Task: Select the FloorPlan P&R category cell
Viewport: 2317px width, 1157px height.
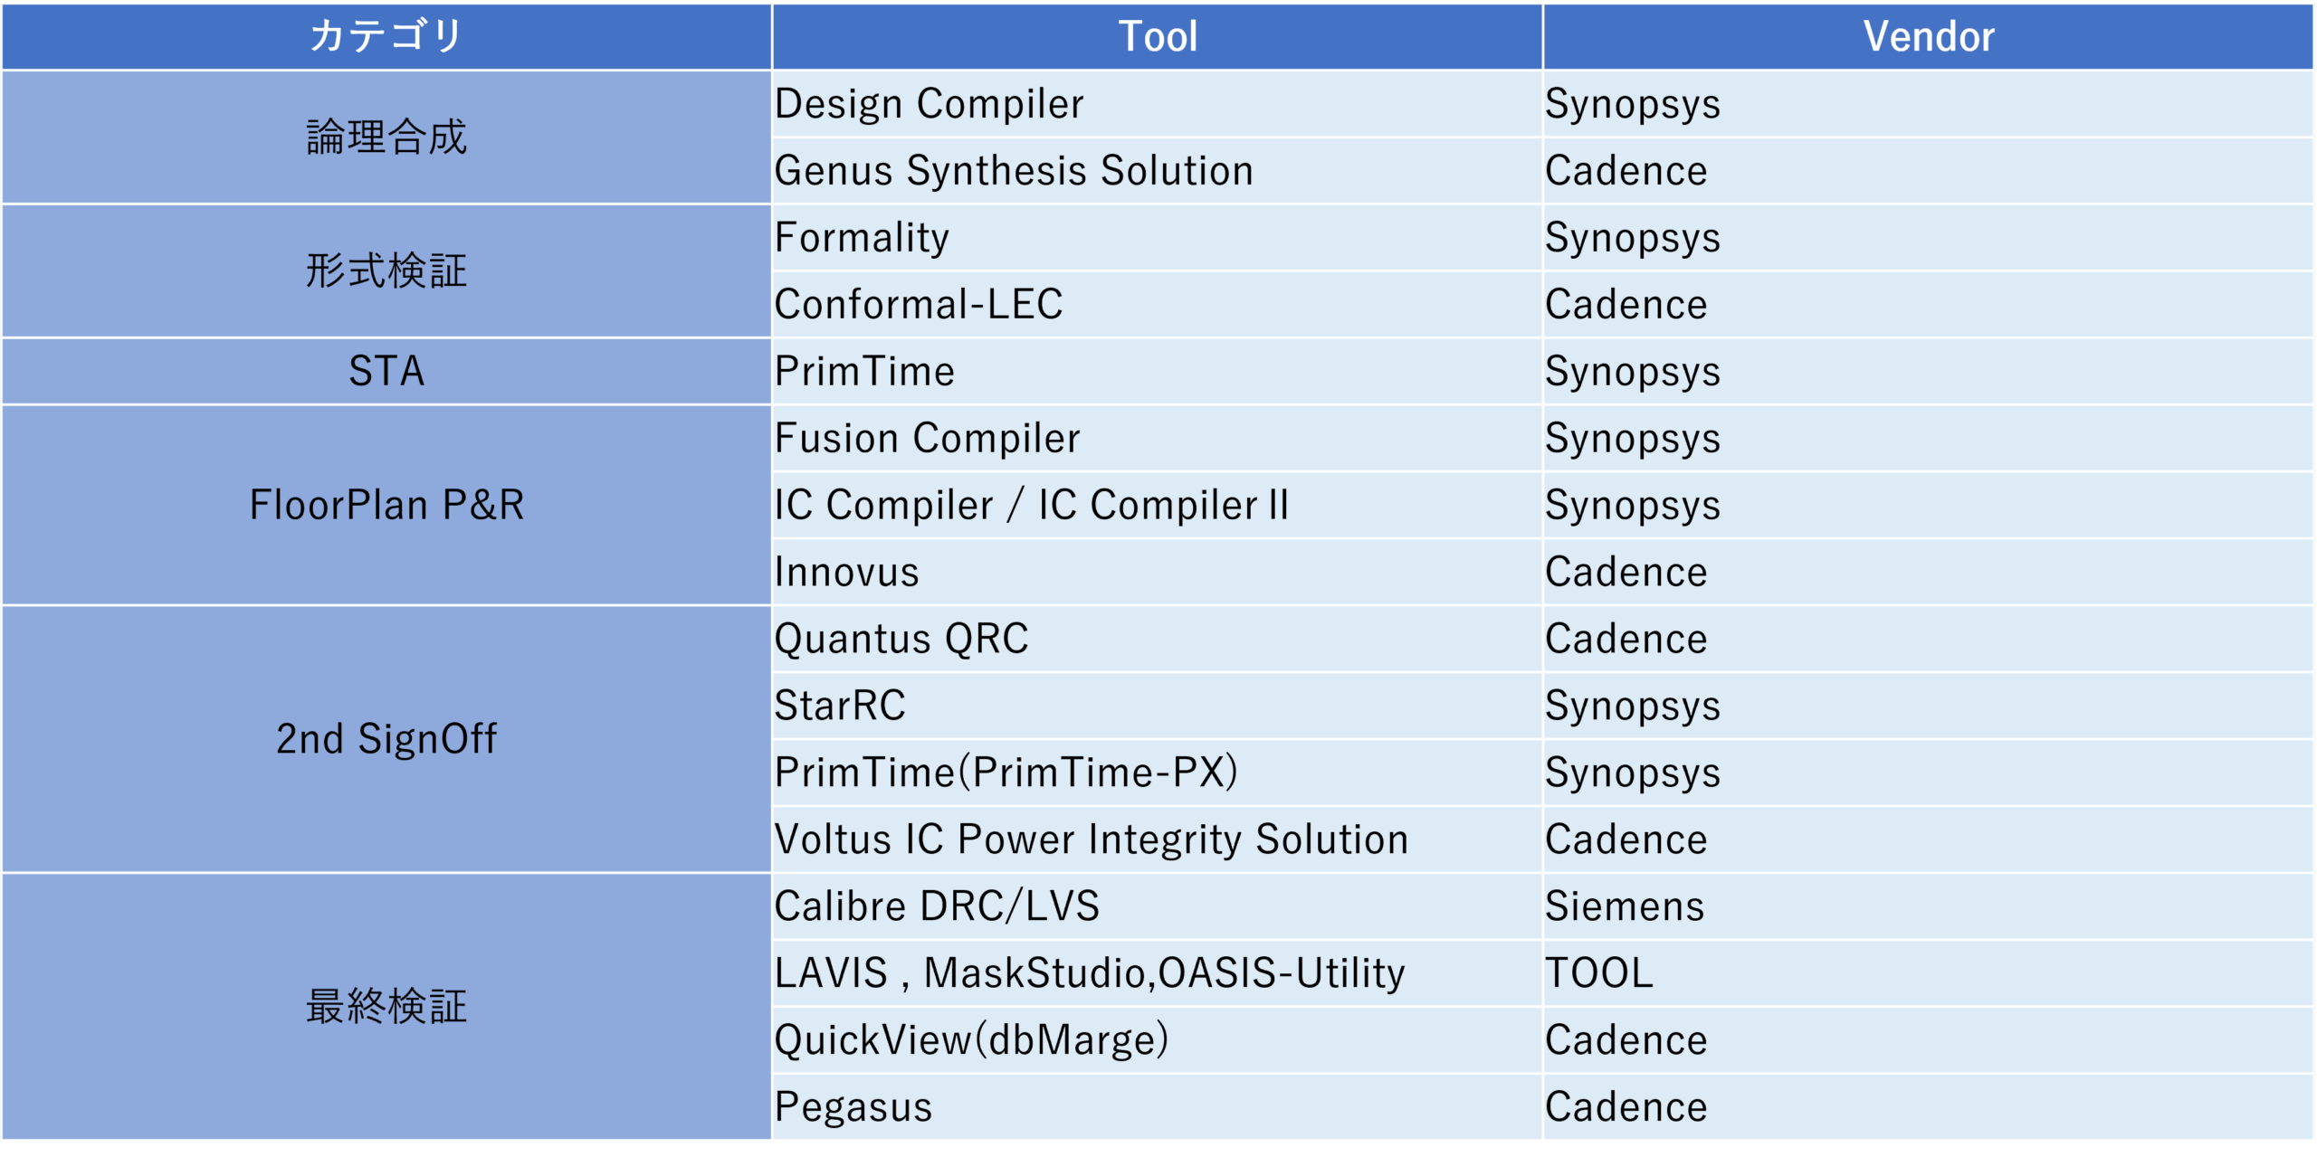Action: tap(386, 506)
